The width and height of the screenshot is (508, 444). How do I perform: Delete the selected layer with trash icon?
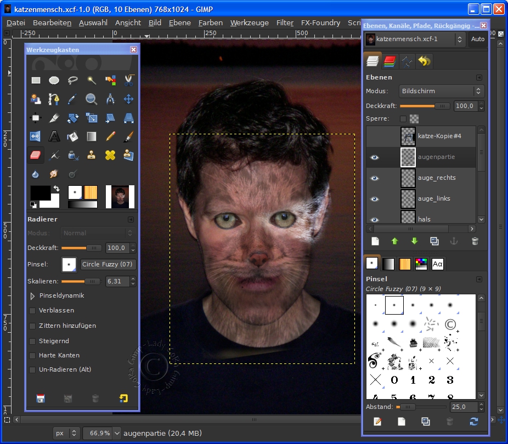475,241
